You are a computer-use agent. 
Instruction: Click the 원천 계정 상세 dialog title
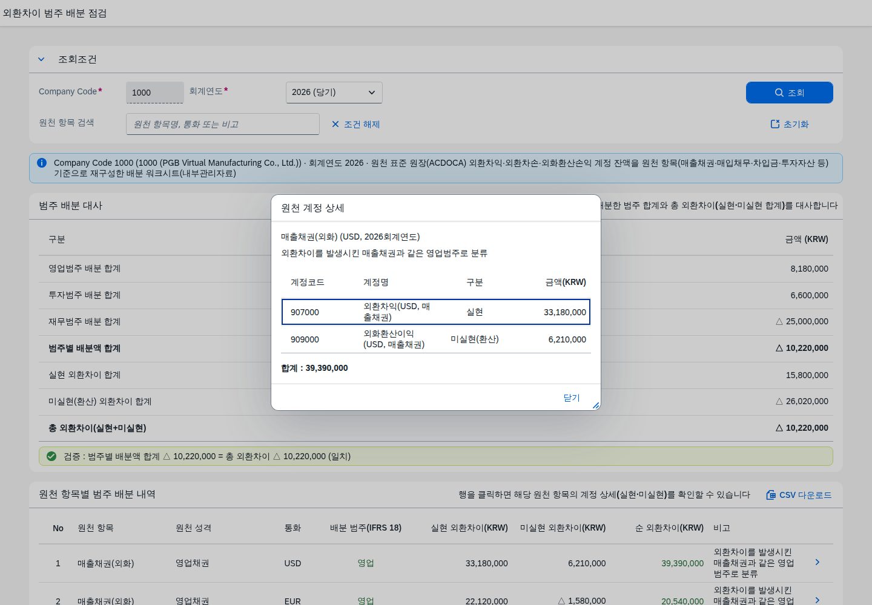(312, 208)
